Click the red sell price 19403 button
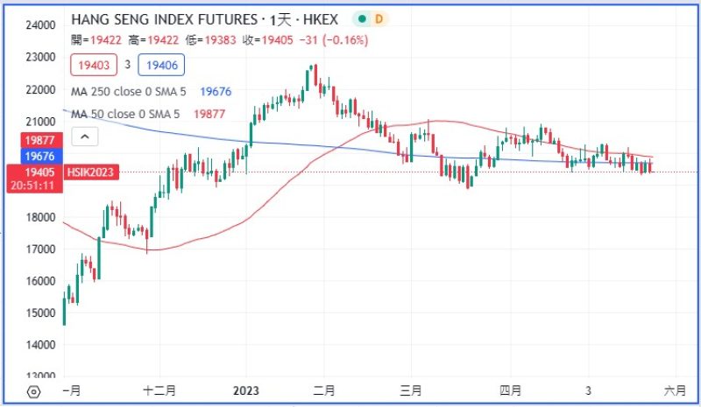The width and height of the screenshot is (701, 407). [x=93, y=65]
